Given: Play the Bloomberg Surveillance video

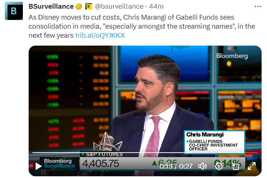Looking at the screenshot, I should click(x=39, y=166).
